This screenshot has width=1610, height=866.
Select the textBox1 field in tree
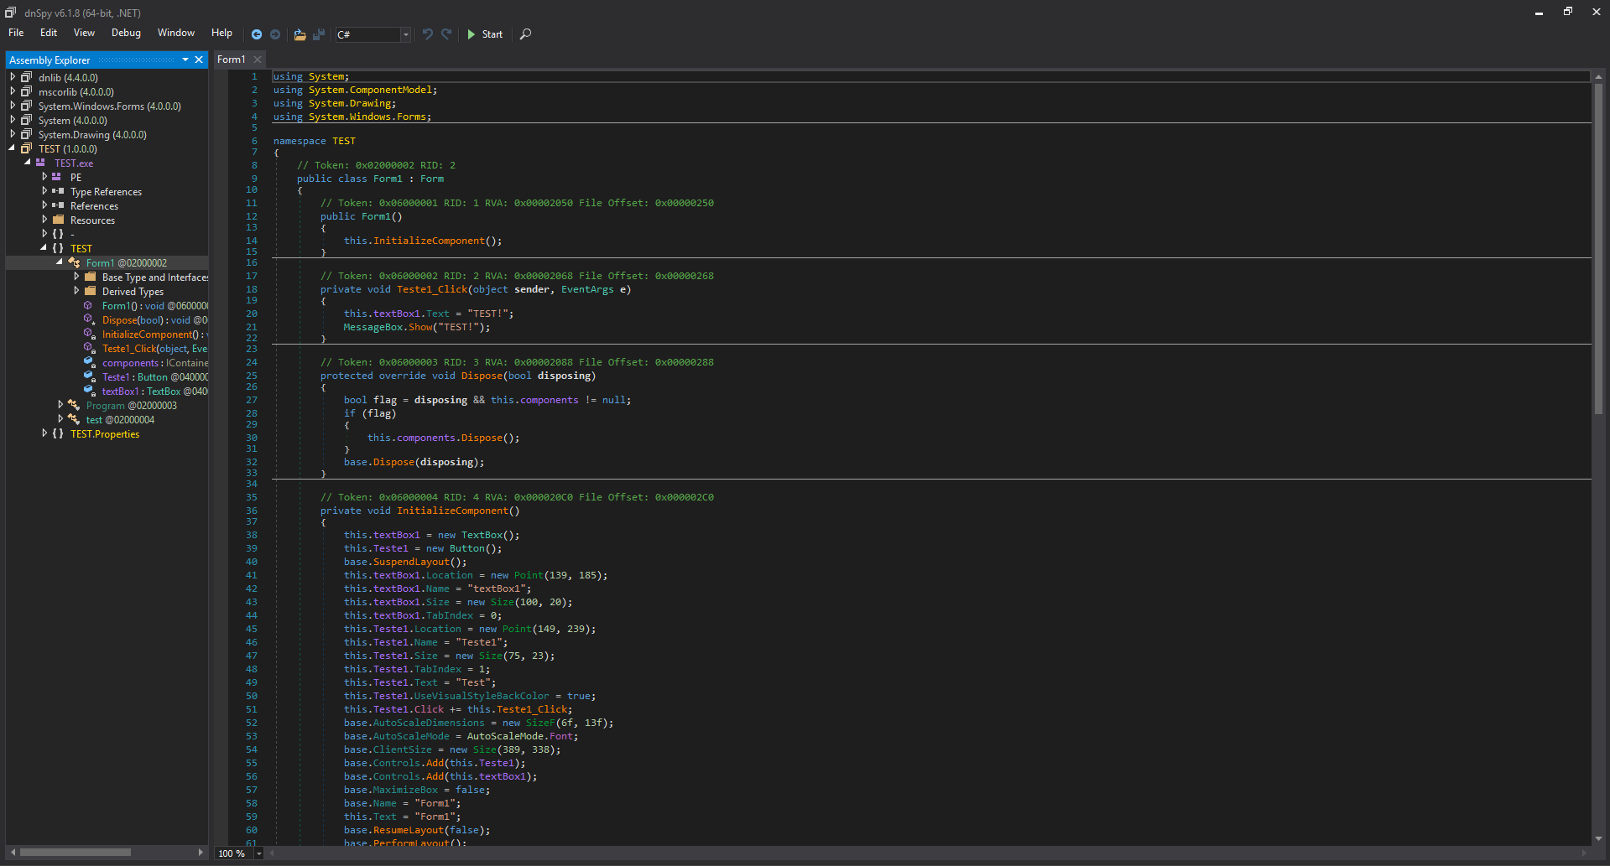120,392
